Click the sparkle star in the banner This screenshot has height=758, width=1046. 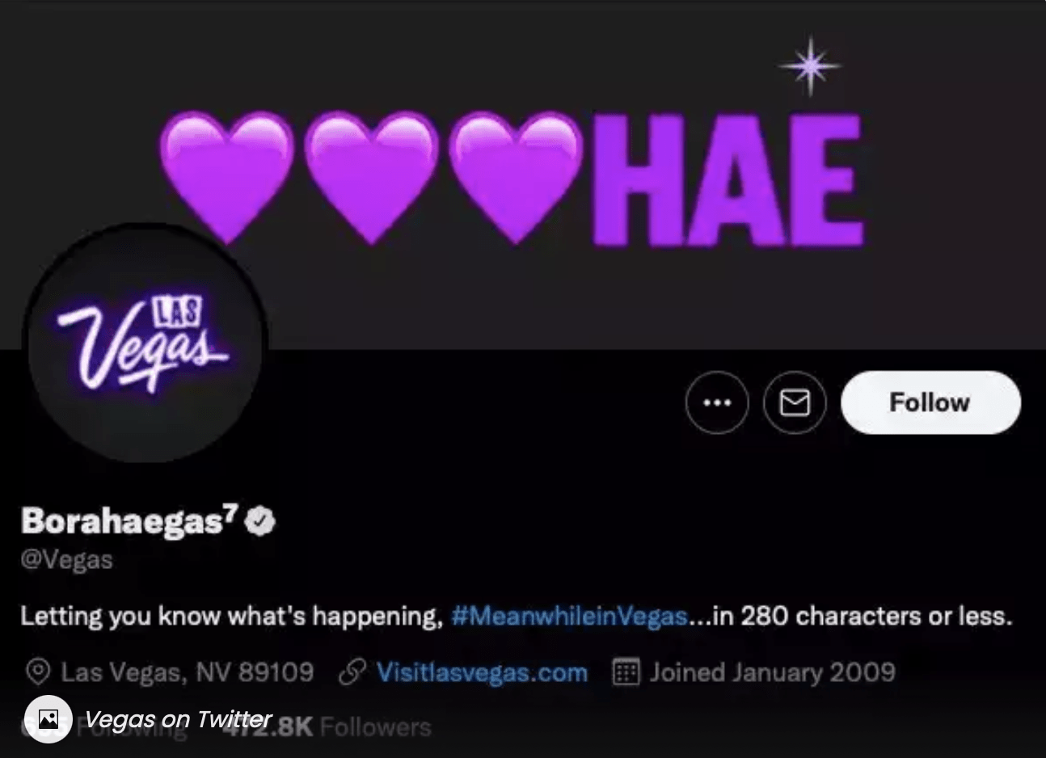(811, 65)
